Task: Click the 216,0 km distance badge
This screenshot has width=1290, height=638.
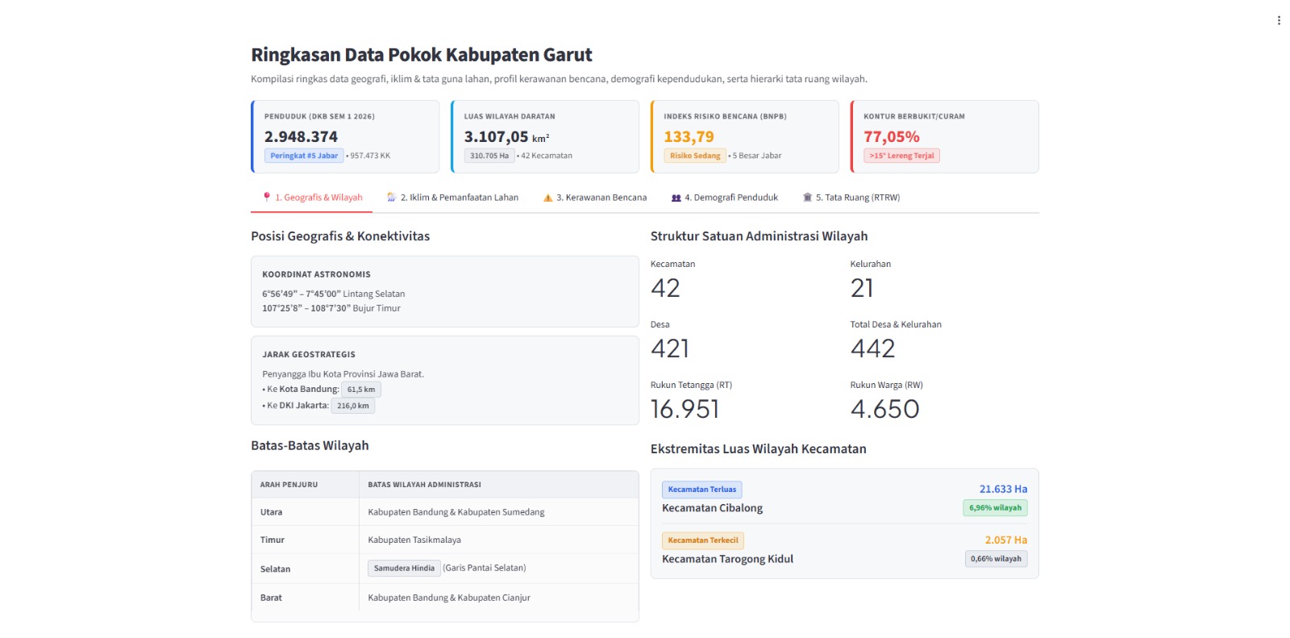Action: point(353,406)
